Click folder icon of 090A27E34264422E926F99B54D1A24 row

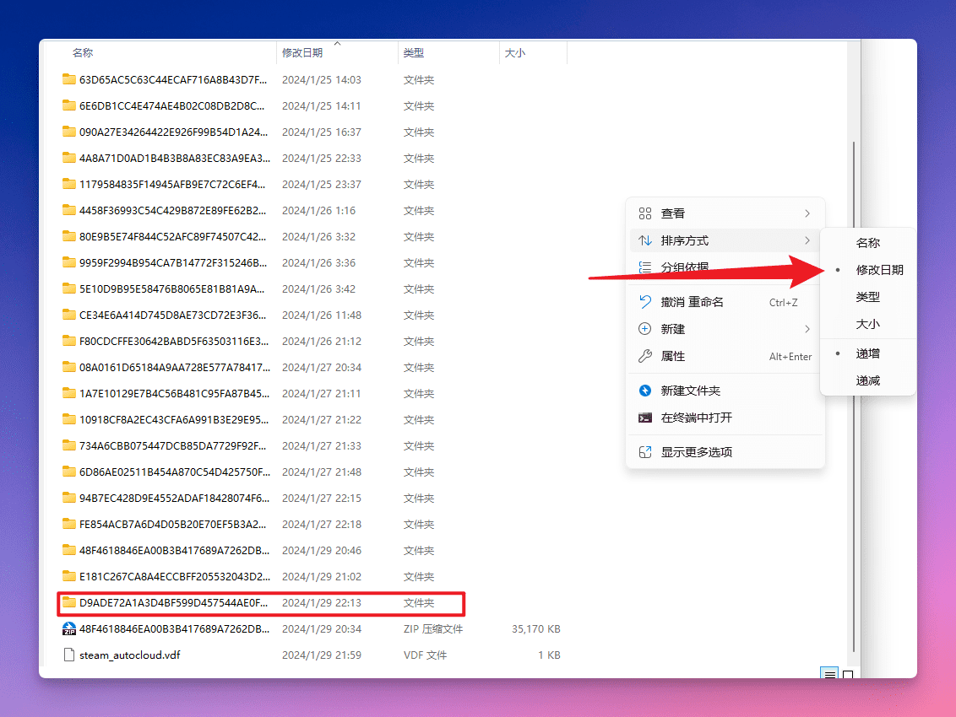click(69, 132)
